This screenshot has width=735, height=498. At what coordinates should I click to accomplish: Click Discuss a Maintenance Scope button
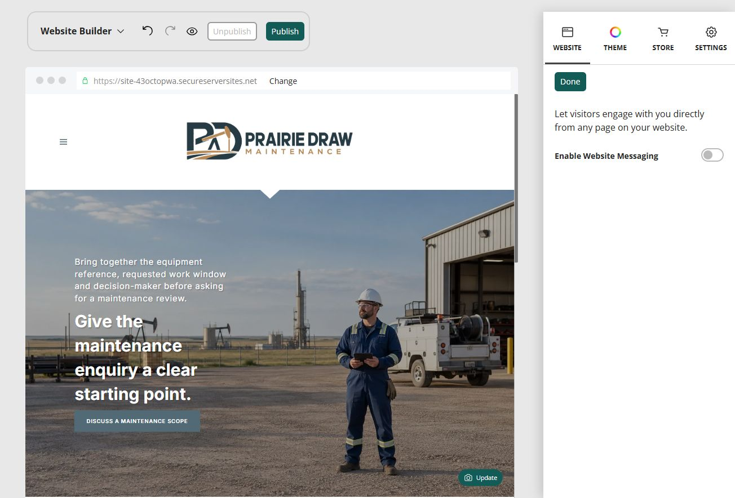click(137, 421)
